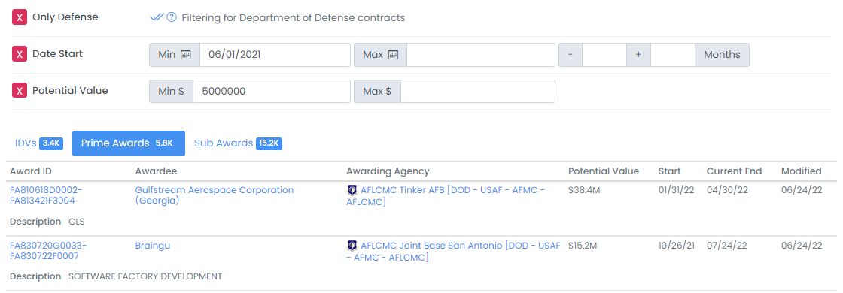
Task: Click the minus months stepper
Action: tap(571, 55)
